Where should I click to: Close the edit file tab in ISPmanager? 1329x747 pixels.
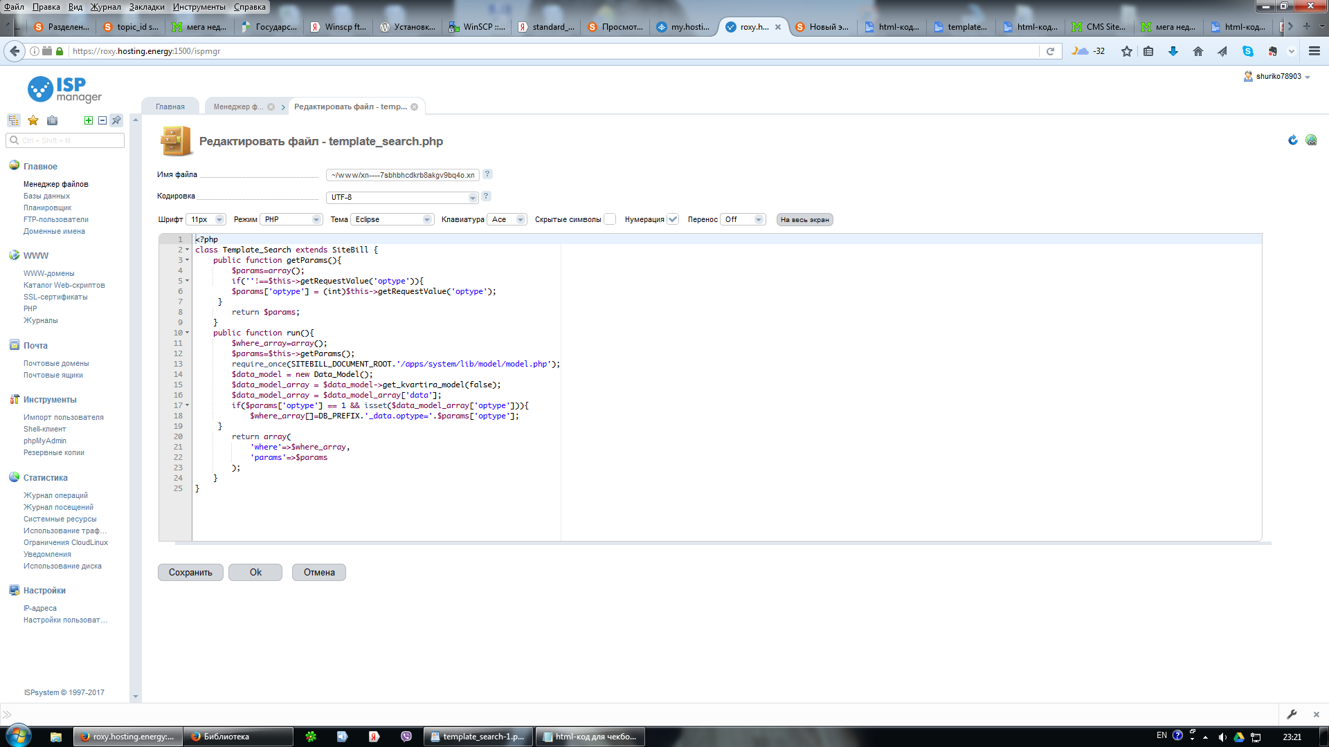pos(414,107)
